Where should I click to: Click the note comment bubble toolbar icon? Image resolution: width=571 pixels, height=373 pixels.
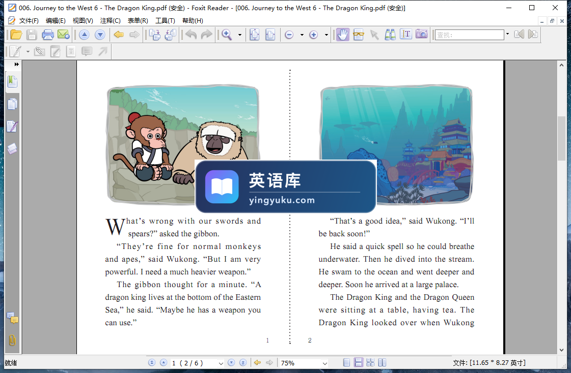coord(87,51)
